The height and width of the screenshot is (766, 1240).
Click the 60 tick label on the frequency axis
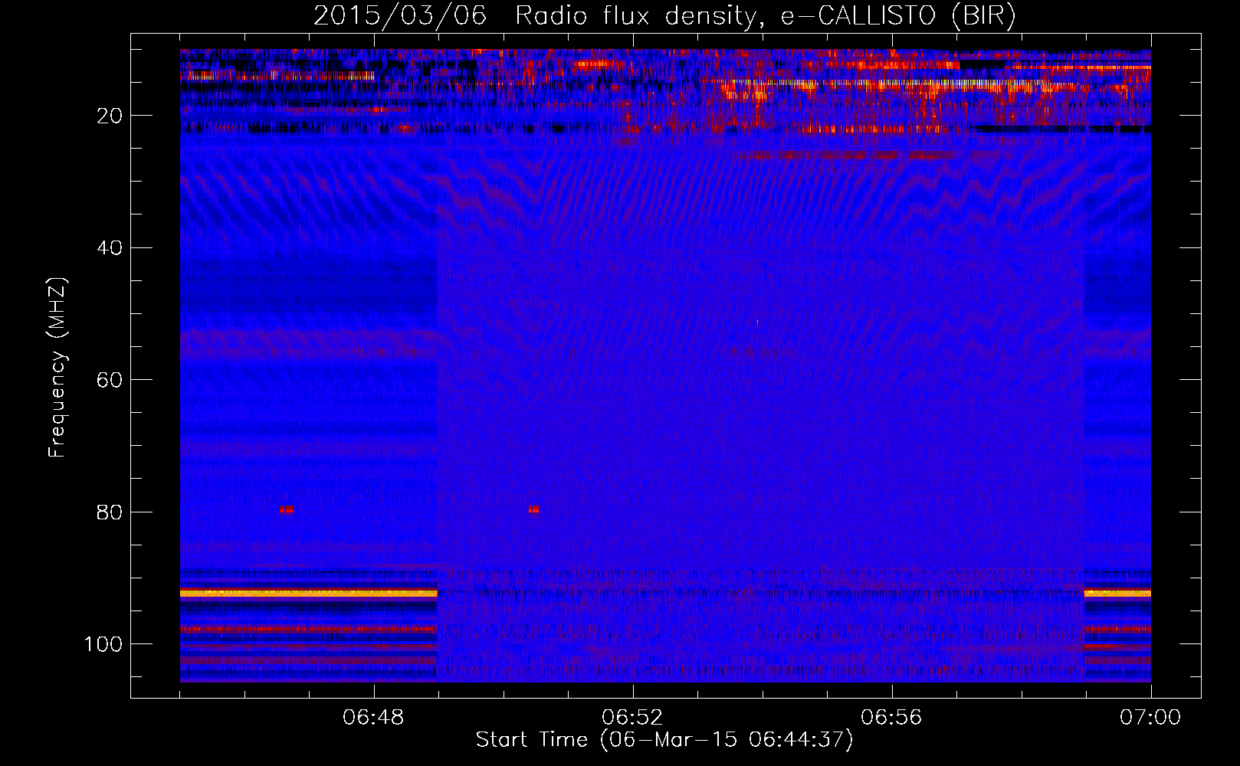pyautogui.click(x=110, y=380)
